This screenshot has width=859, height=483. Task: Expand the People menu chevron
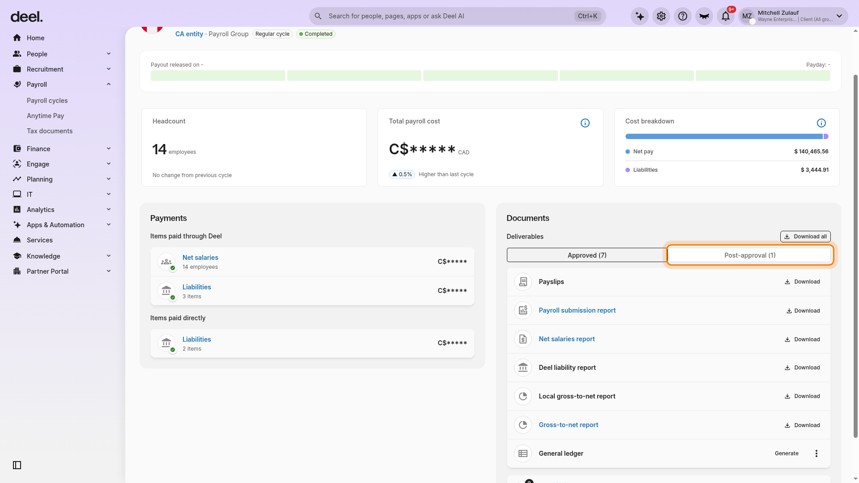[x=109, y=54]
